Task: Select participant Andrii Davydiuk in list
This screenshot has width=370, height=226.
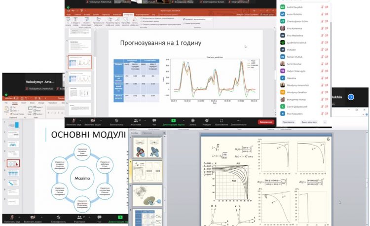Action: [x=304, y=7]
